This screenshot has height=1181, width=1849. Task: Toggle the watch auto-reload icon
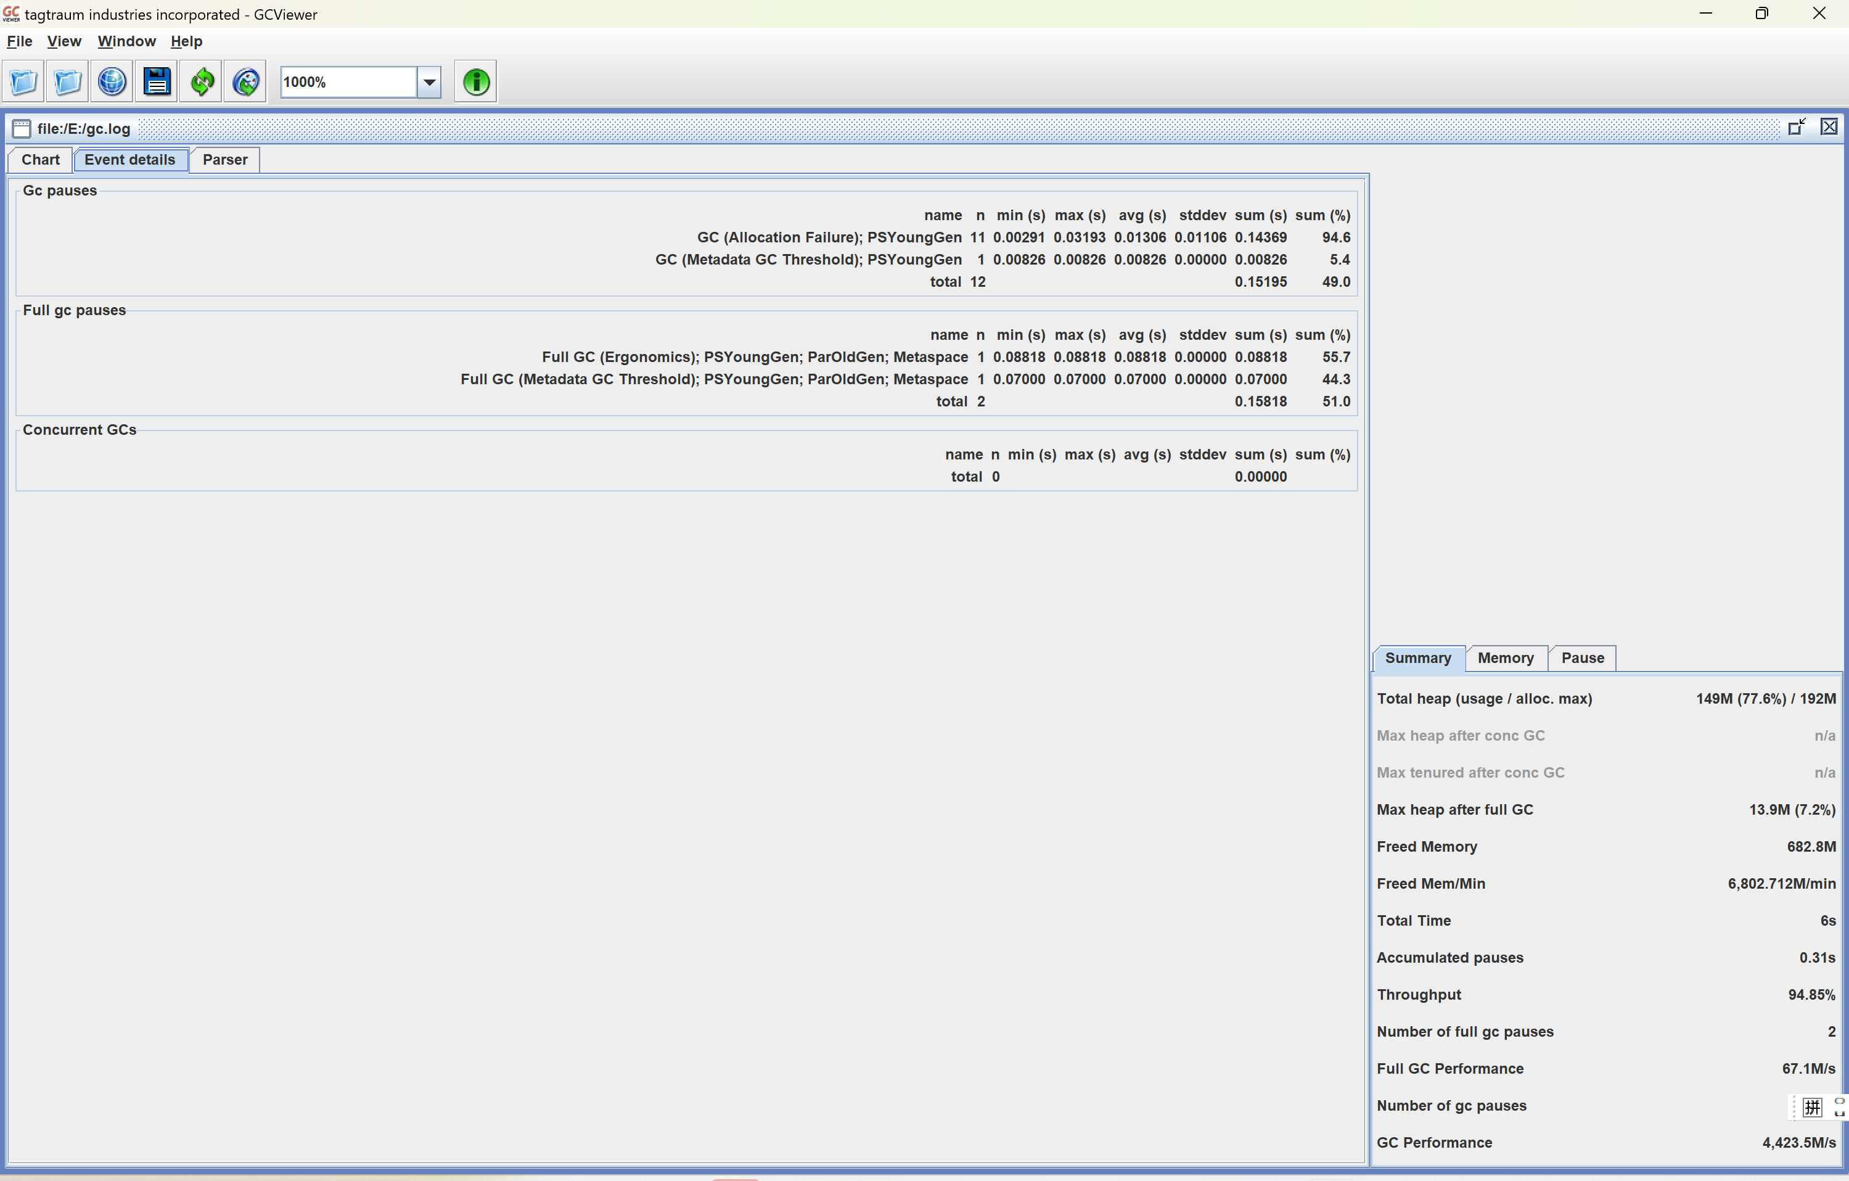(x=246, y=81)
